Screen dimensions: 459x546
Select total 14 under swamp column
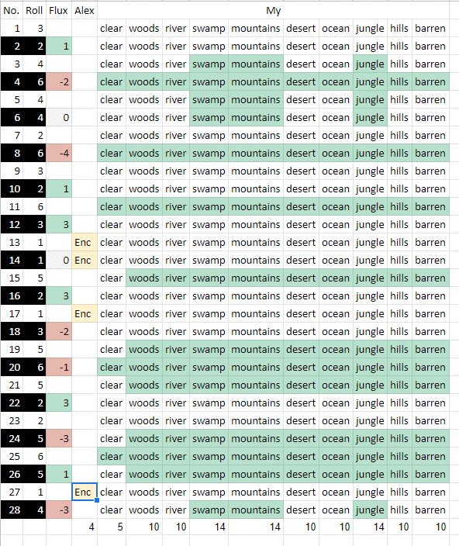click(x=209, y=527)
